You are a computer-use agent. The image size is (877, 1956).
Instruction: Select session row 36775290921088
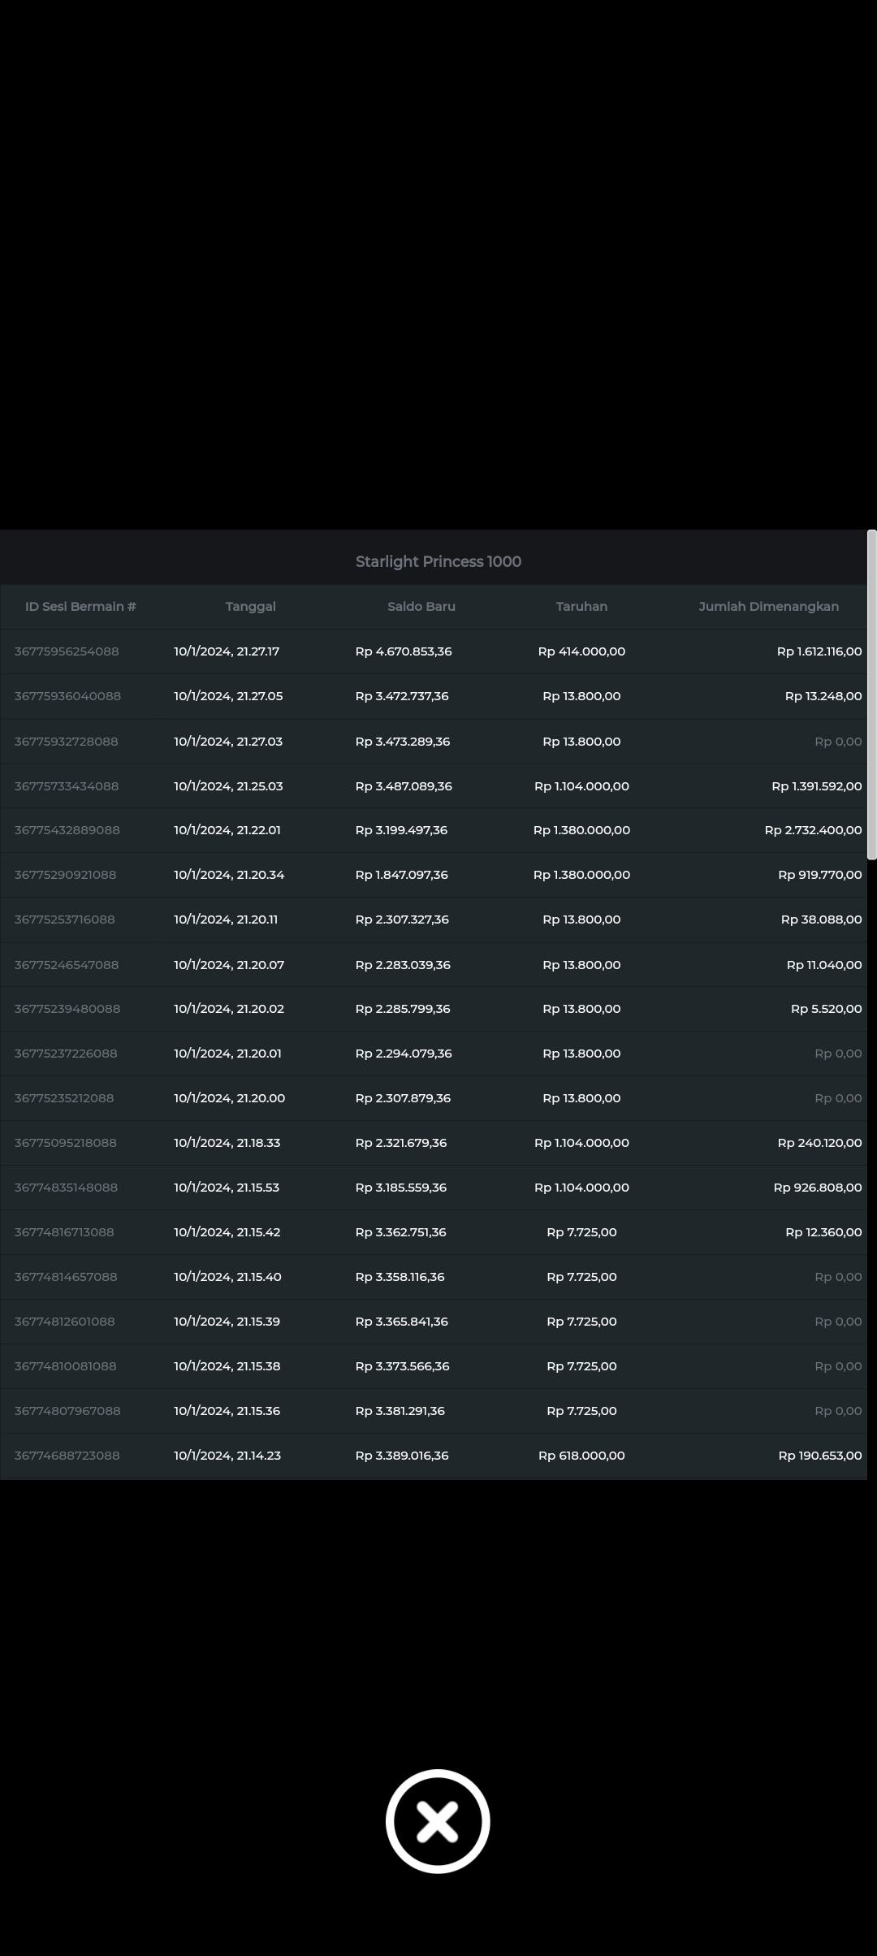(x=66, y=875)
